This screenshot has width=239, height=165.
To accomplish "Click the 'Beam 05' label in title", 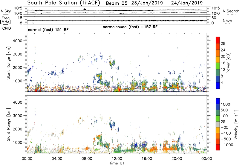I will (x=117, y=3).
